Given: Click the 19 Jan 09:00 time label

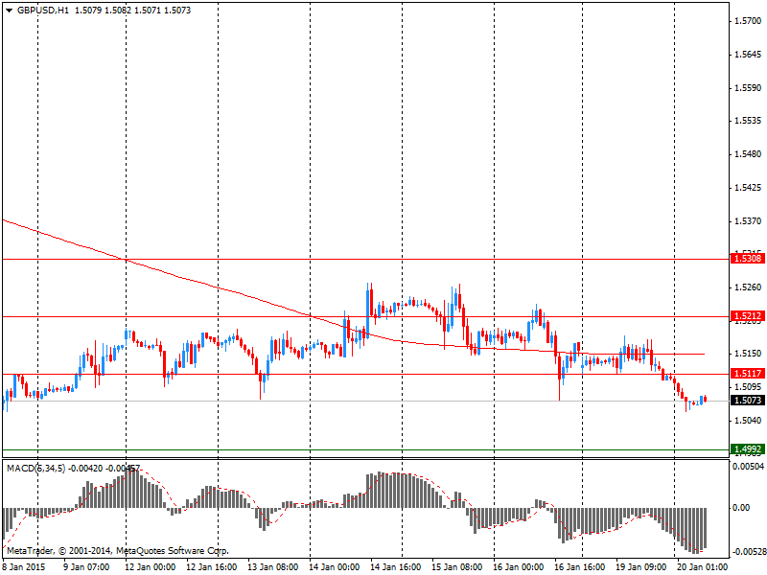Looking at the screenshot, I should pos(640,567).
